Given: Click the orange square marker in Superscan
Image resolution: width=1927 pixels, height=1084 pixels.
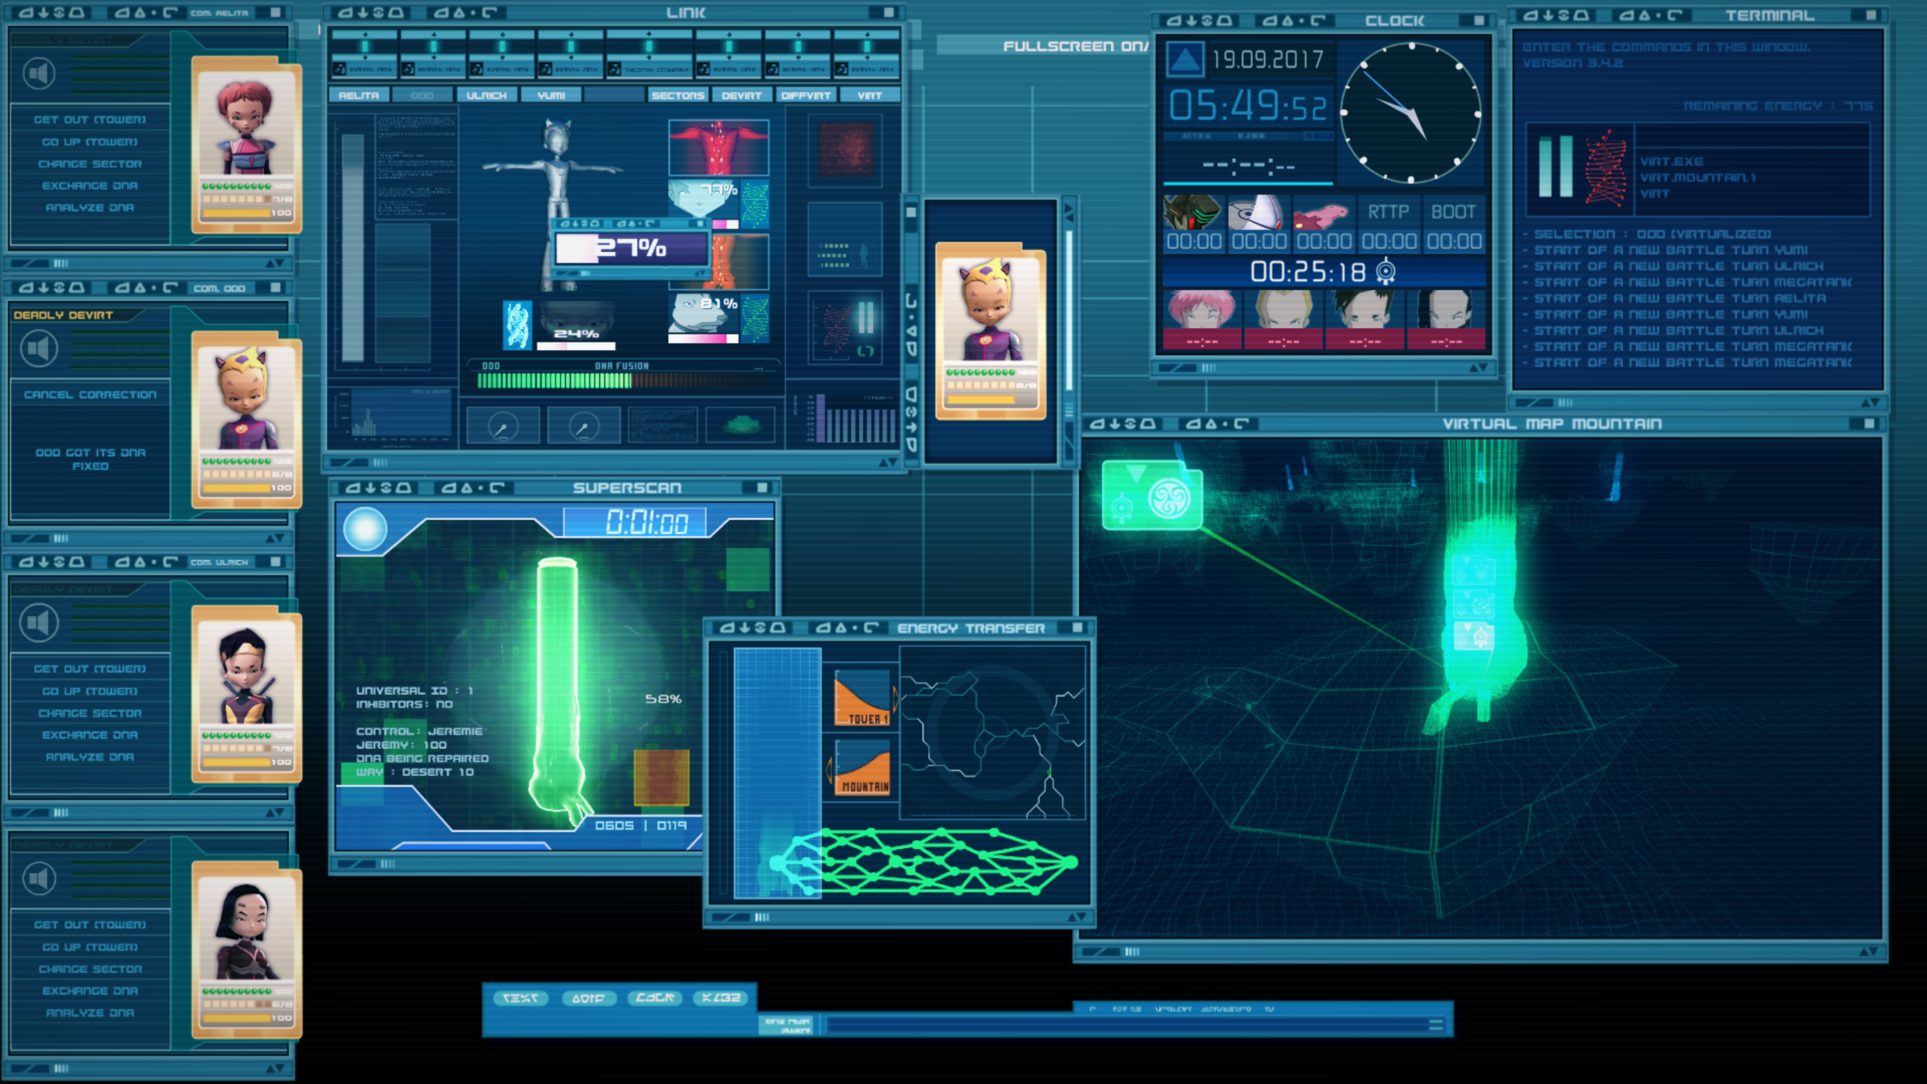Looking at the screenshot, I should point(661,777).
